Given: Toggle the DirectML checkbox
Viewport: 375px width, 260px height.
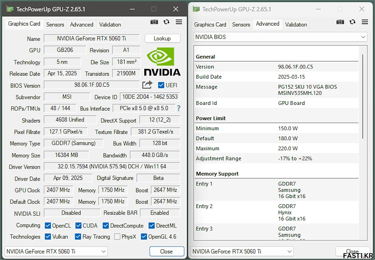Looking at the screenshot, I should 152,226.
